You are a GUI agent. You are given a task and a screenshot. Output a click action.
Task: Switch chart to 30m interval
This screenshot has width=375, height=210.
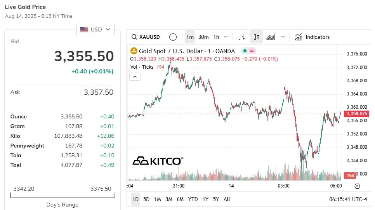(x=203, y=37)
